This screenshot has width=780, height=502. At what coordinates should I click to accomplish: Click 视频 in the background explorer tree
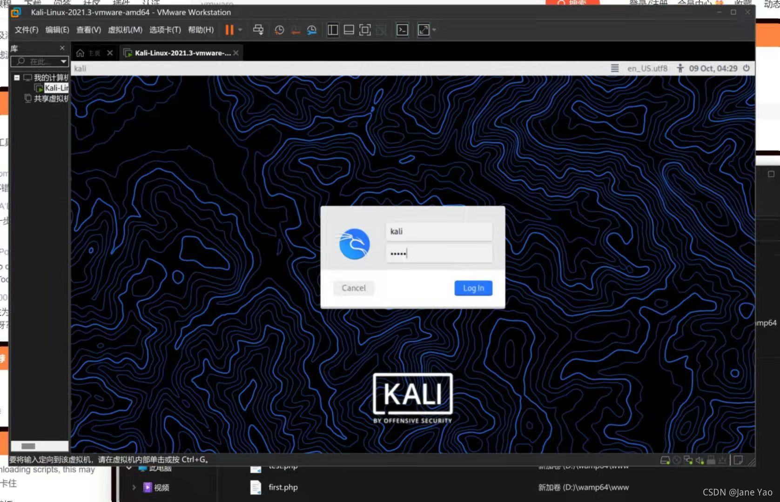[x=161, y=488]
